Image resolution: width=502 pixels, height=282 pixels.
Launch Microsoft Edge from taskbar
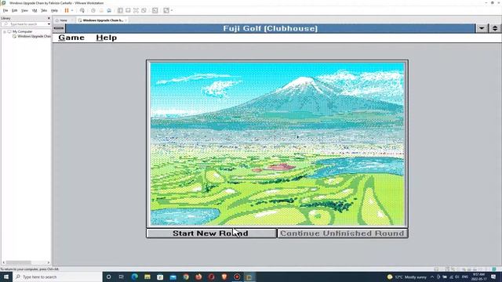134,277
